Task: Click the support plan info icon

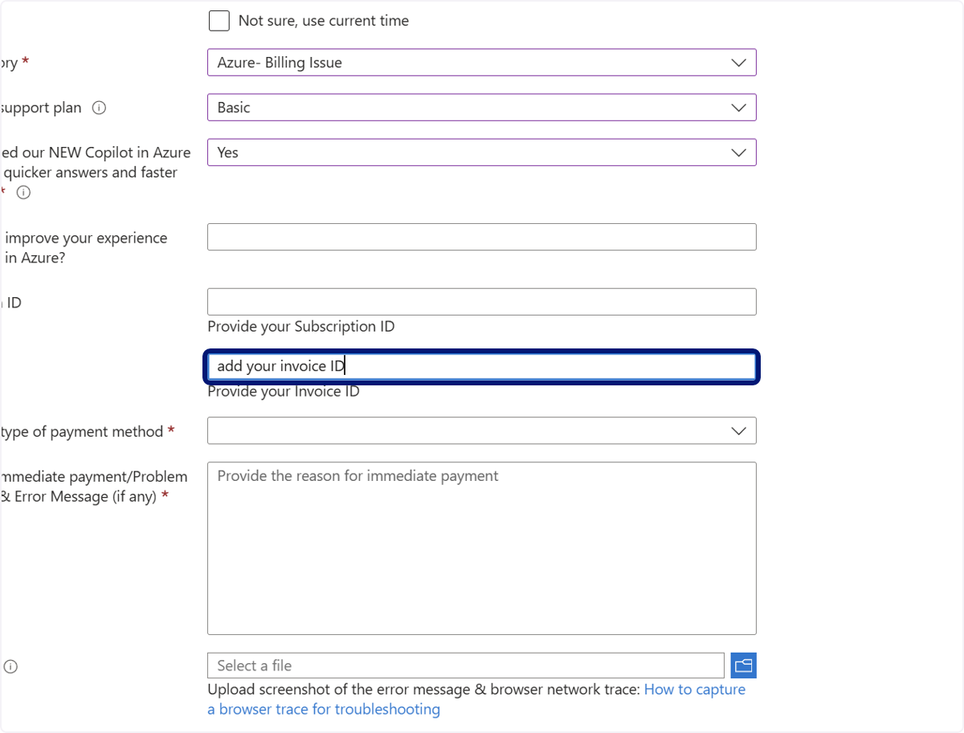Action: click(x=99, y=108)
